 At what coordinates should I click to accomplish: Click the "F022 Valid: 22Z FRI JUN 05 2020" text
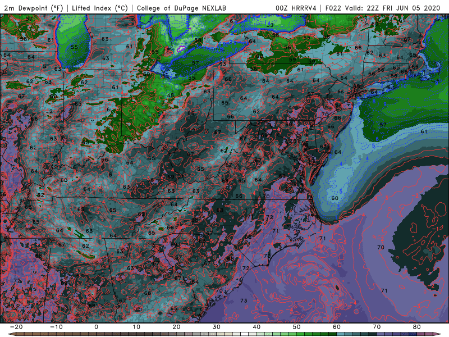(x=383, y=8)
